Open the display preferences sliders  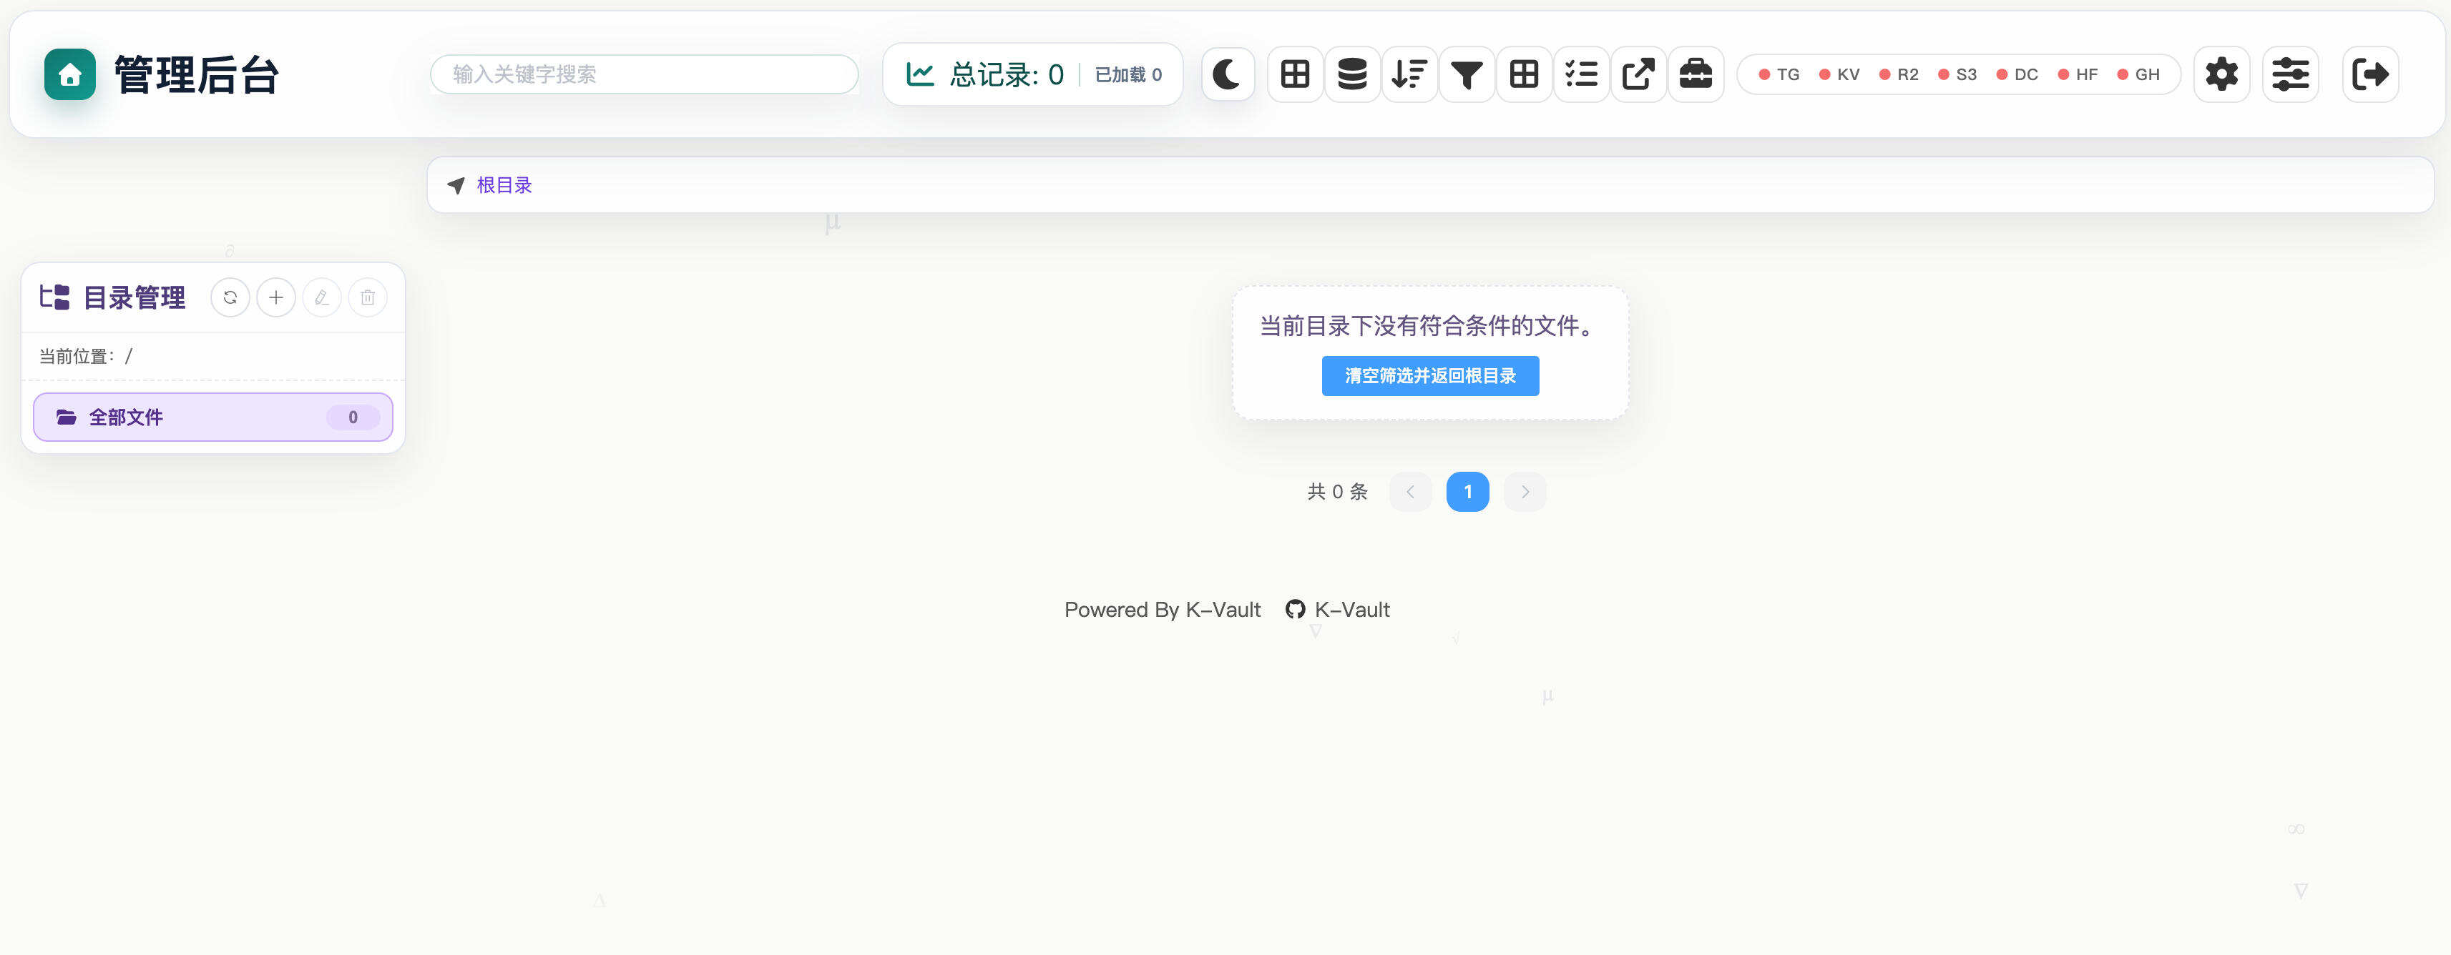point(2290,73)
